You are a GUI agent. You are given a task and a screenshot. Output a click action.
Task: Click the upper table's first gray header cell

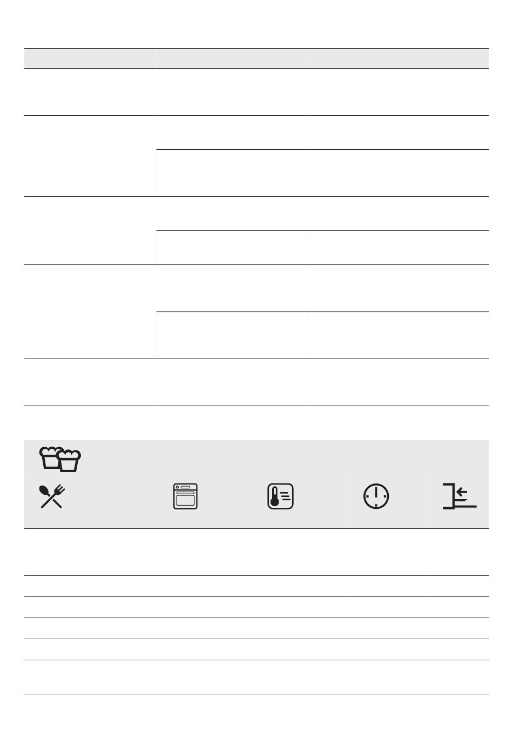90,58
